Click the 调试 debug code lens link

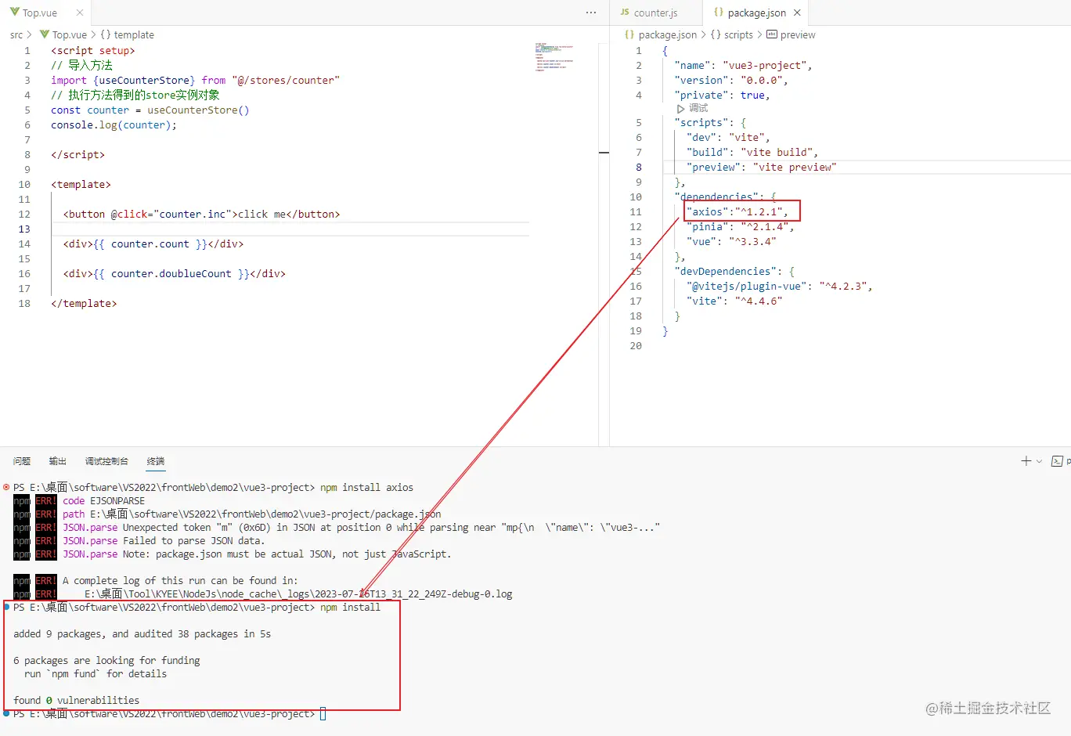698,109
